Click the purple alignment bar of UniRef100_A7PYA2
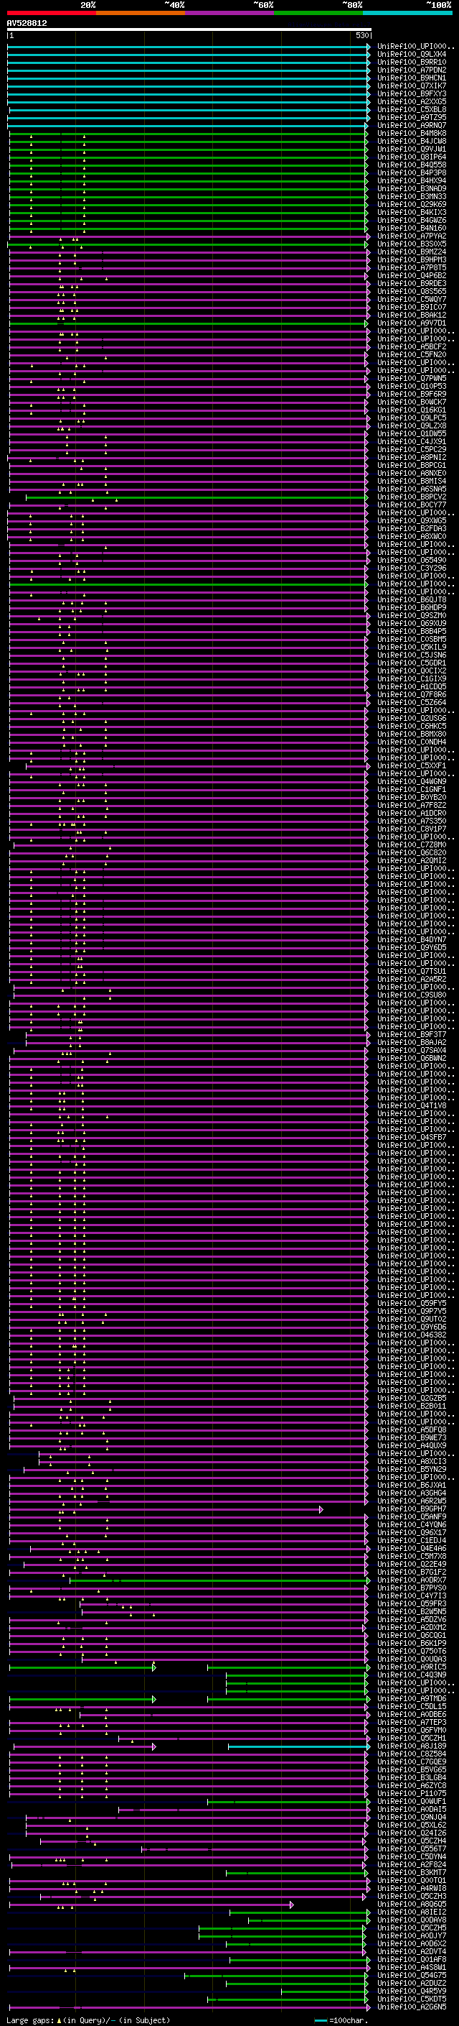459x2026 pixels. [x=190, y=236]
